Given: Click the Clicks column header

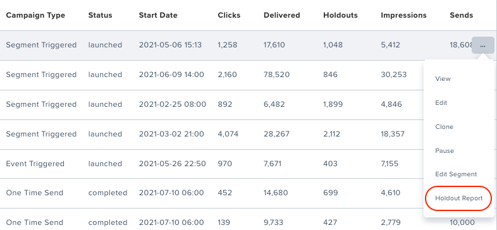Looking at the screenshot, I should point(229,15).
